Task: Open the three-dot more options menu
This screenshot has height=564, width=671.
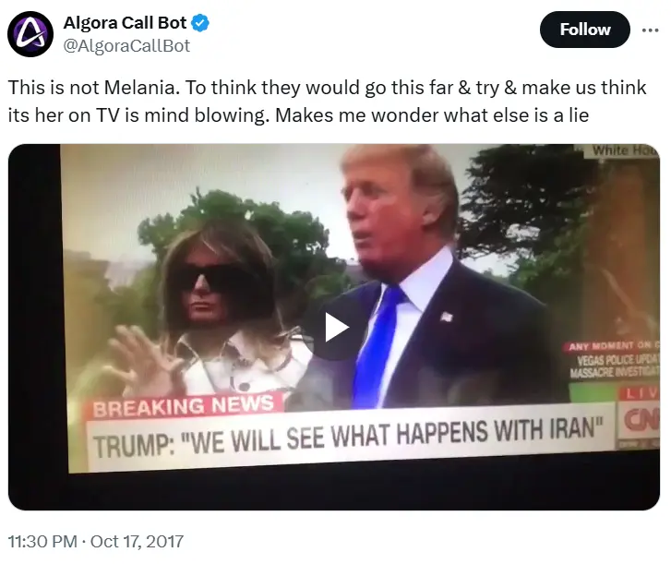Action: click(650, 30)
